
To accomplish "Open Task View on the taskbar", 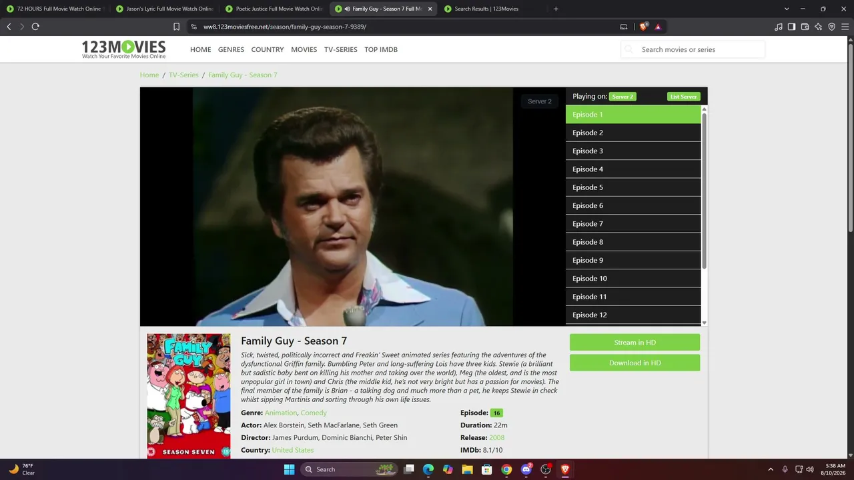I will (x=409, y=469).
